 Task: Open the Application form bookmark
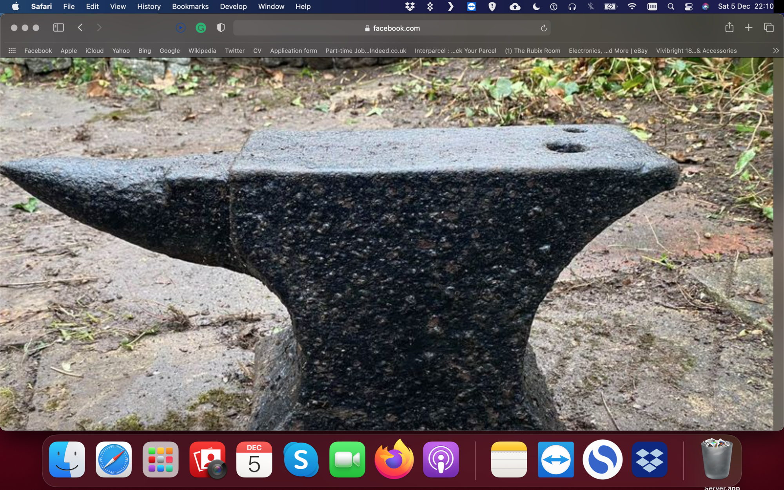click(293, 51)
